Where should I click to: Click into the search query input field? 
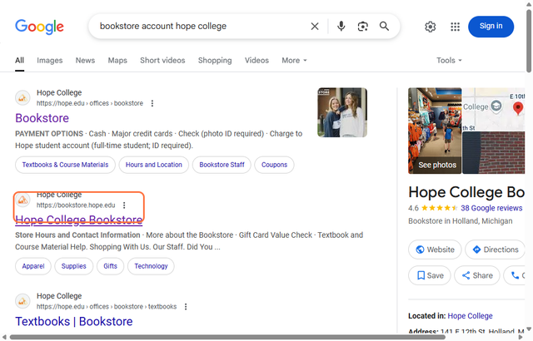click(x=201, y=26)
